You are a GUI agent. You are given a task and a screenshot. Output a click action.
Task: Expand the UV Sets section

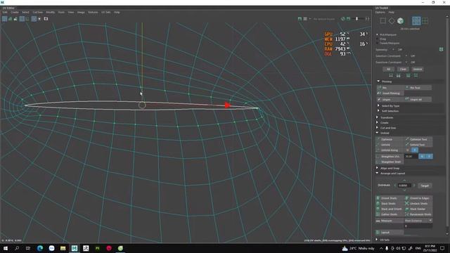[x=377, y=240]
